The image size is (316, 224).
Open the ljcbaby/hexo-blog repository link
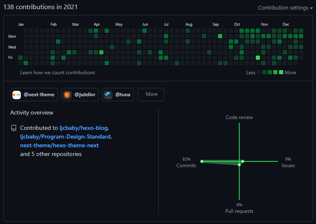point(84,128)
